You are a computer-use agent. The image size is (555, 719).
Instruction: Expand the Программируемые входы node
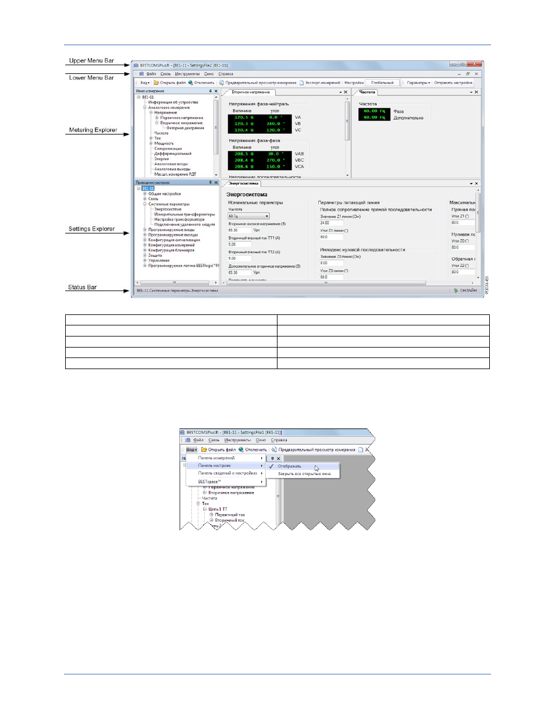[145, 229]
